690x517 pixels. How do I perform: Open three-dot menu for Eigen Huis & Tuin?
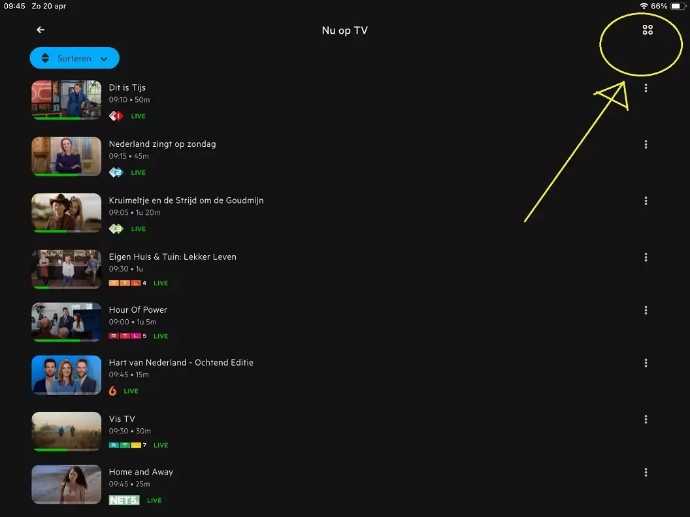(646, 257)
